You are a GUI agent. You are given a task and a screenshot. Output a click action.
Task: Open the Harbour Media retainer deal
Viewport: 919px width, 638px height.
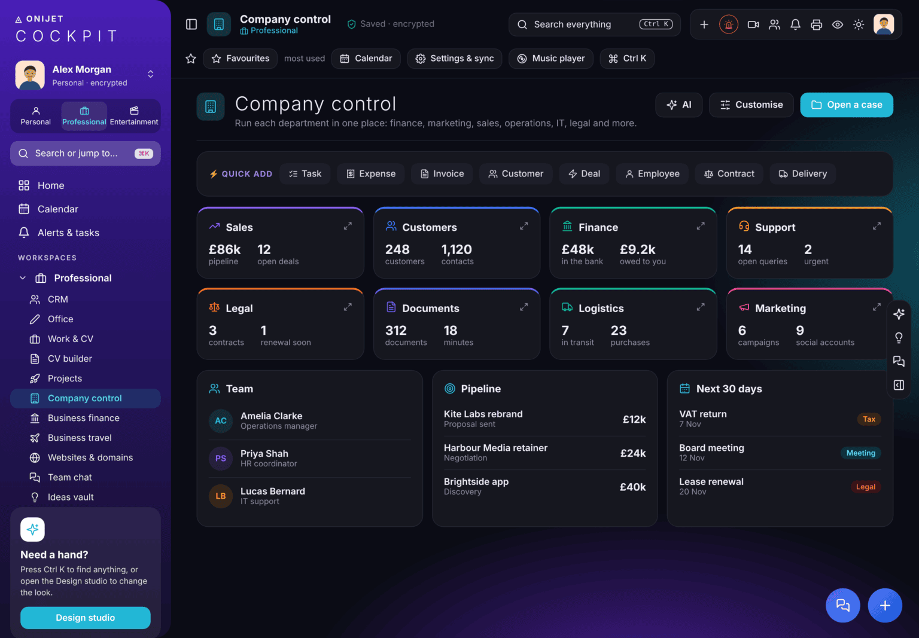click(544, 453)
